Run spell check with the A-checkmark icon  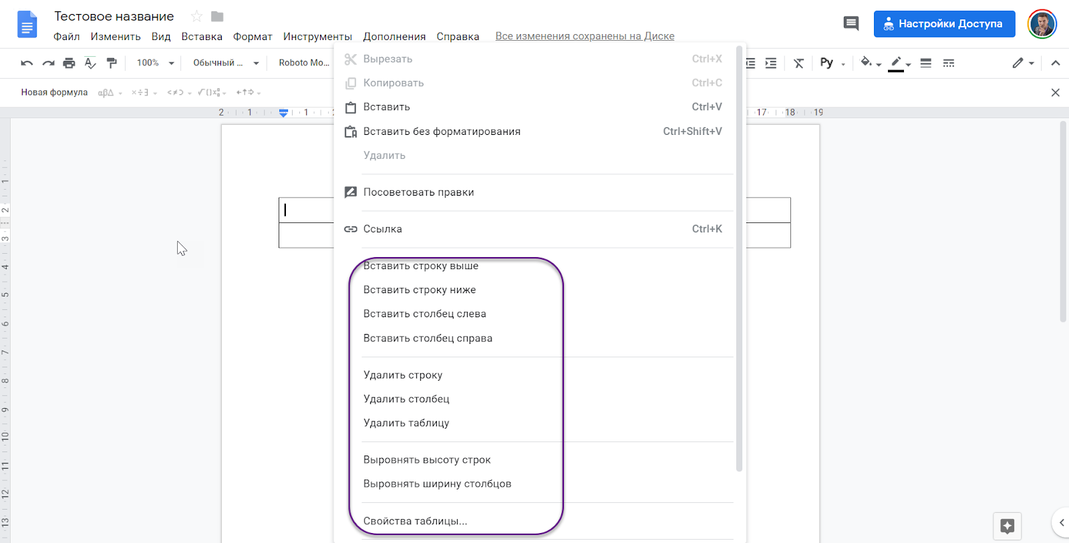click(x=90, y=63)
